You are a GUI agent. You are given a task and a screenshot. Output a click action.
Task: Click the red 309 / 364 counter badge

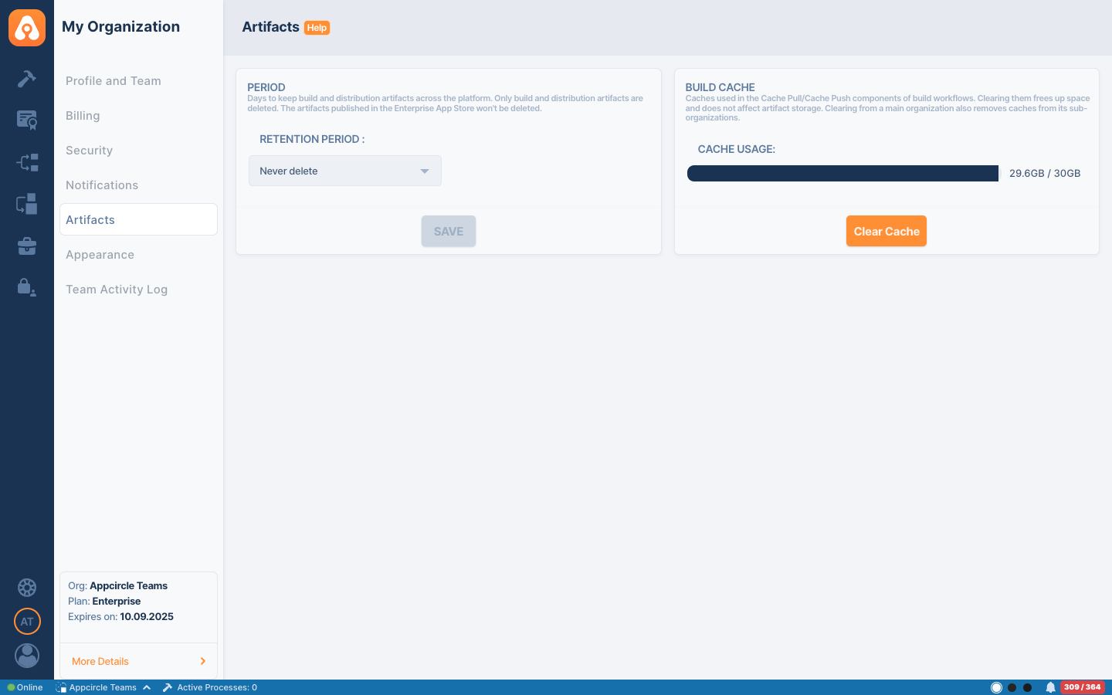(1082, 687)
